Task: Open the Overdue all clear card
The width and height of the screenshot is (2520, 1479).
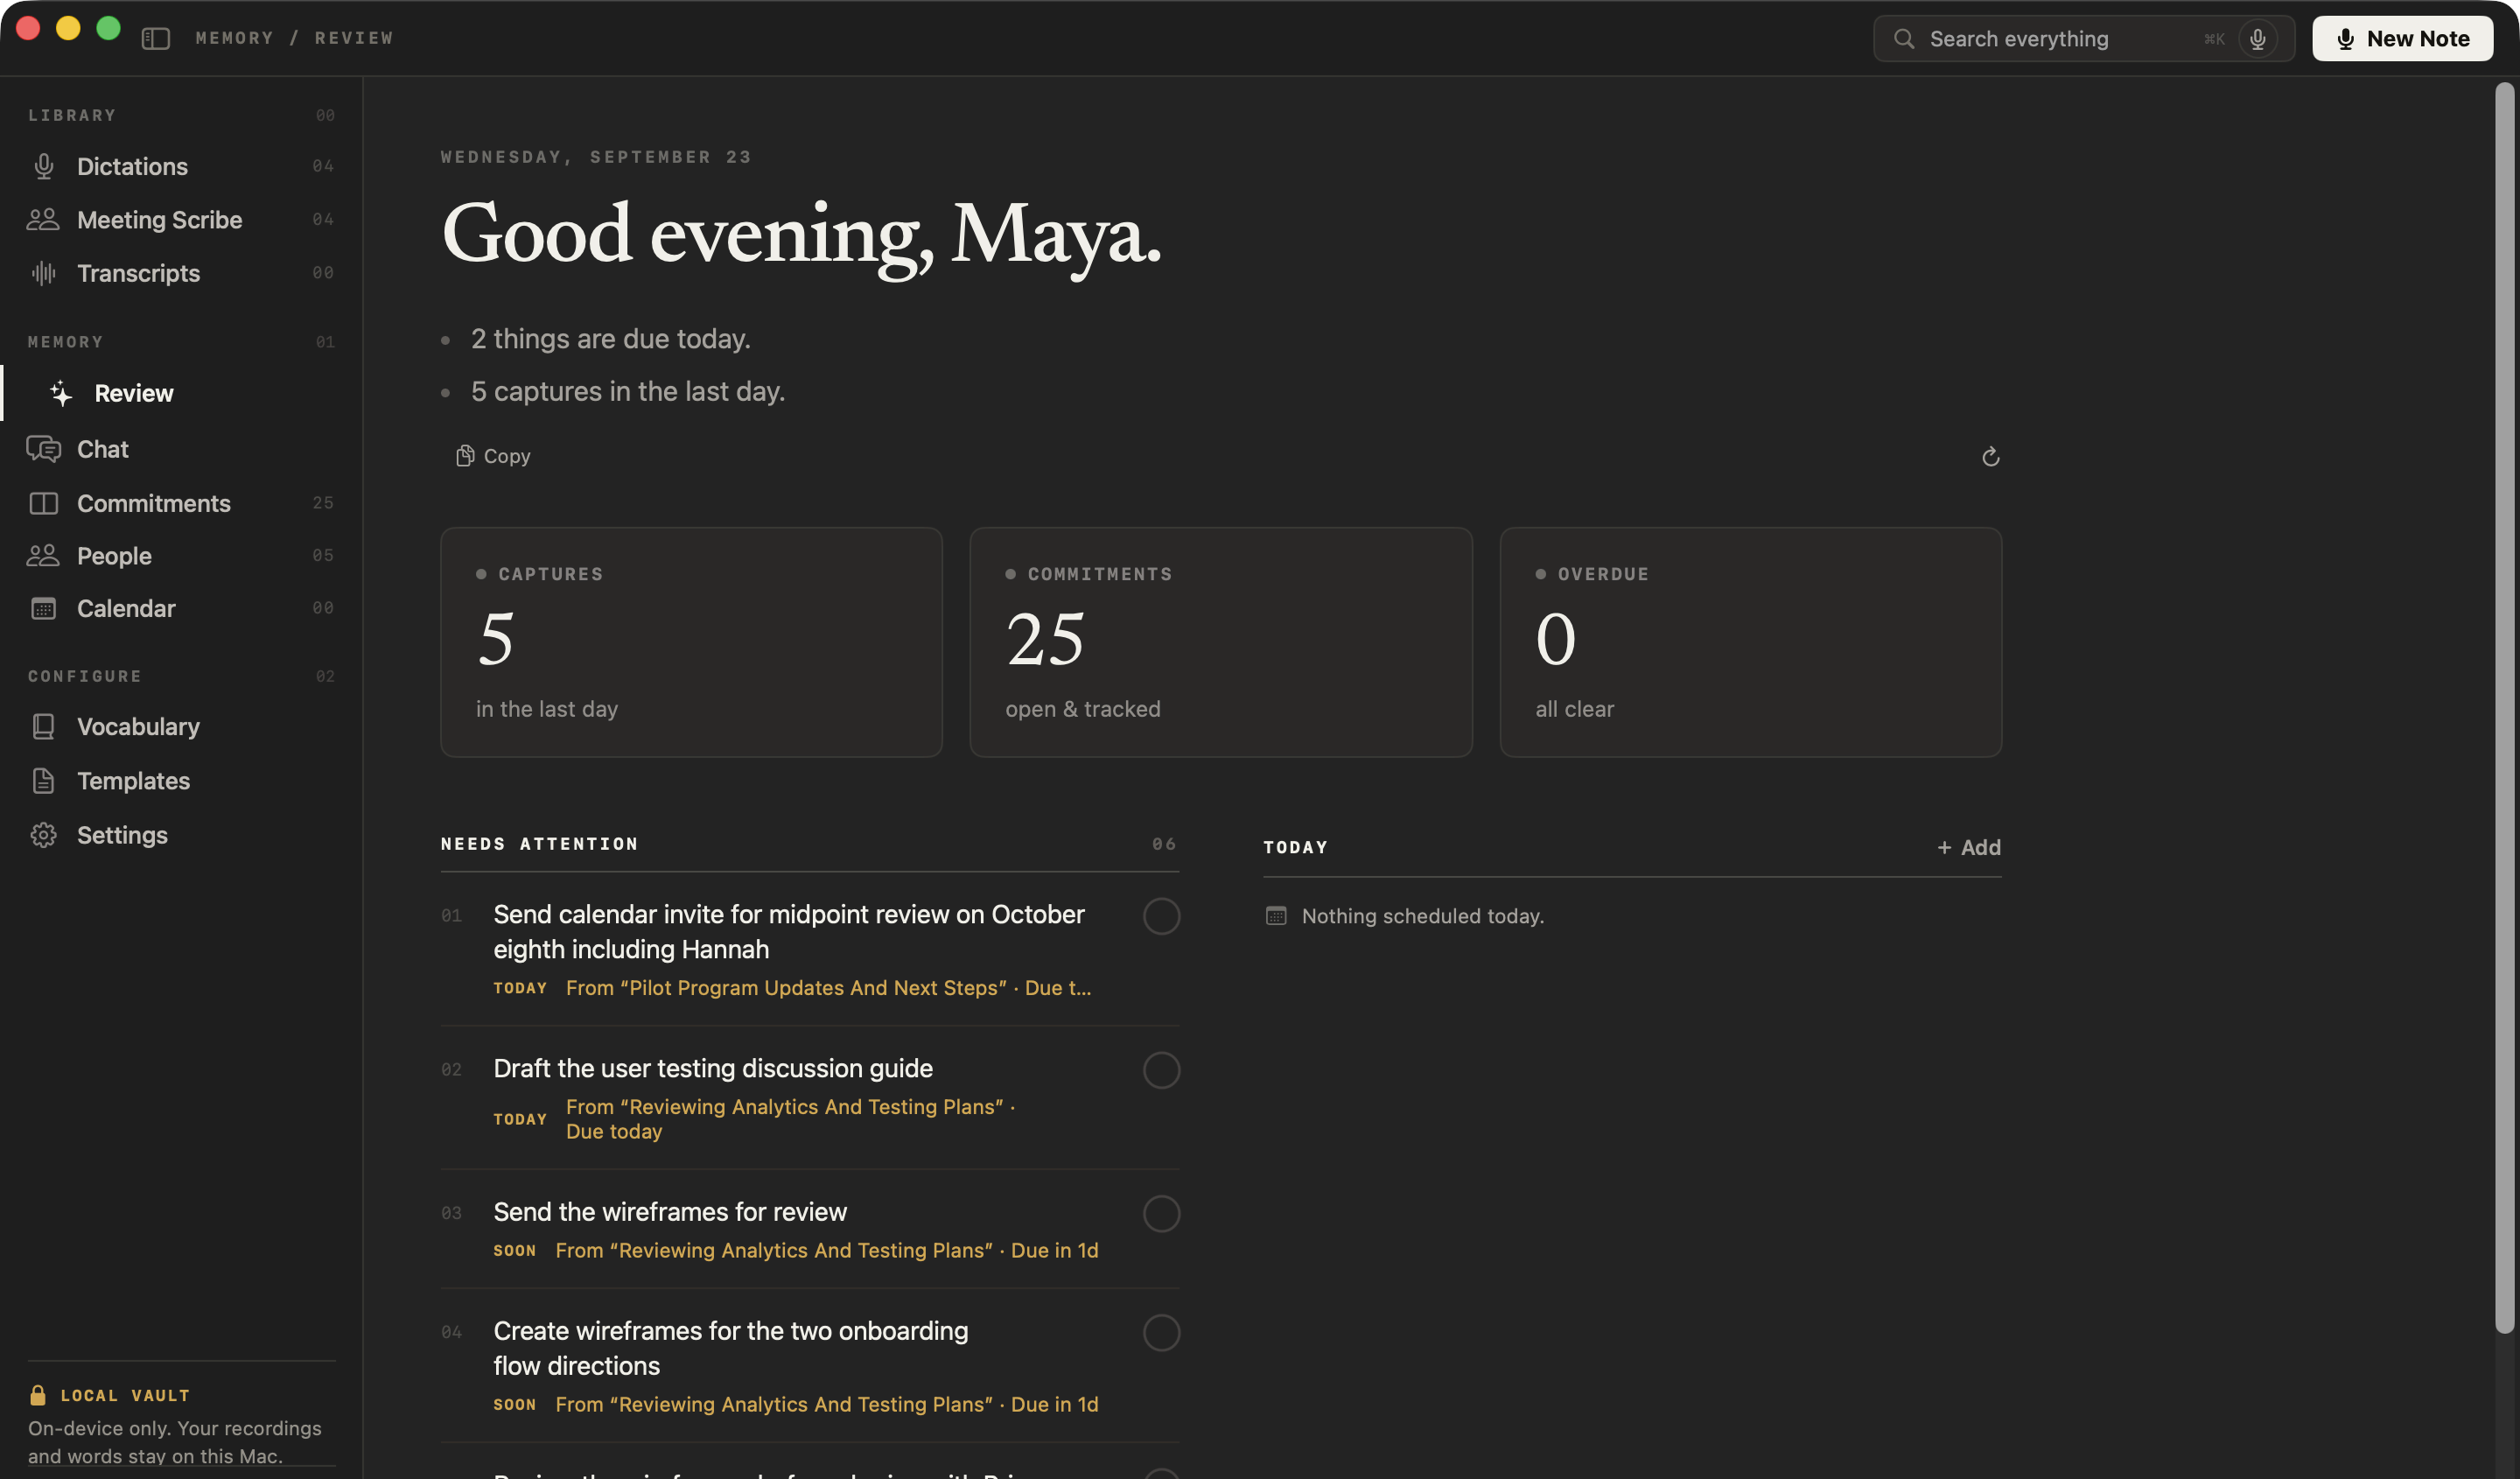Action: click(1750, 642)
